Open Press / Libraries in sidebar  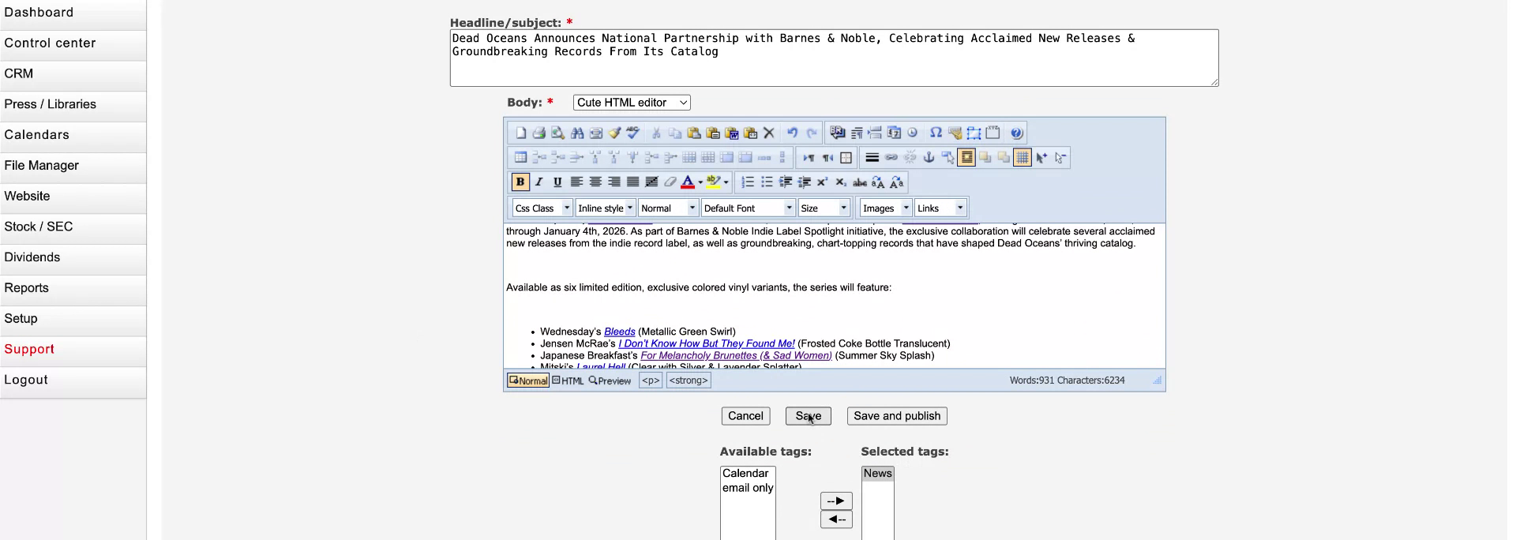(x=73, y=104)
